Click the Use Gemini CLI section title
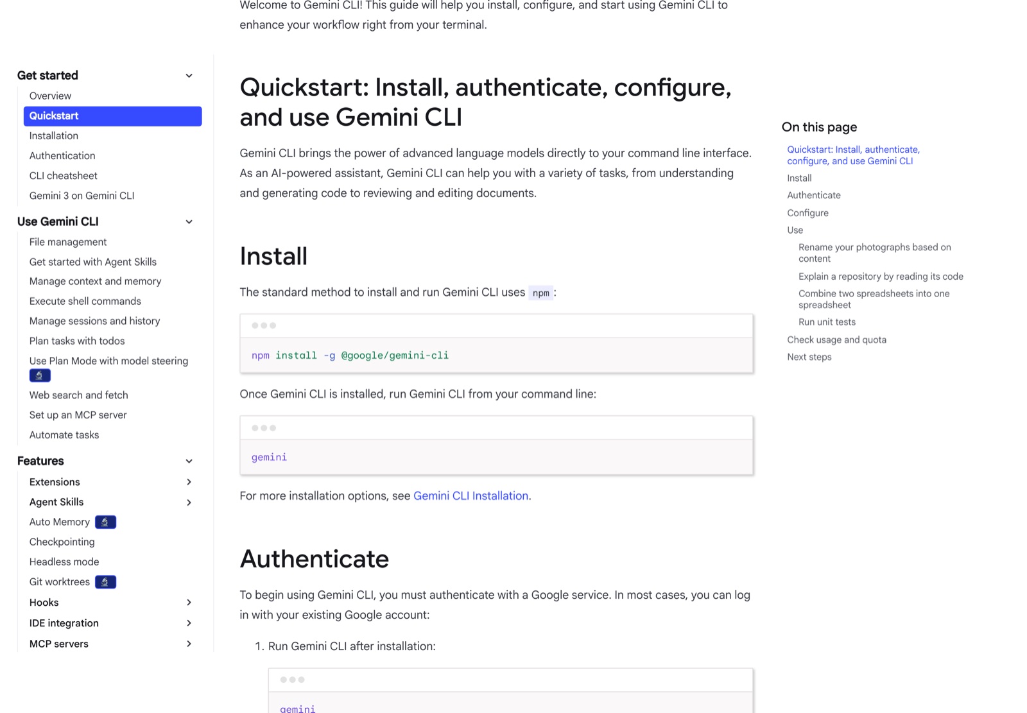 58,221
